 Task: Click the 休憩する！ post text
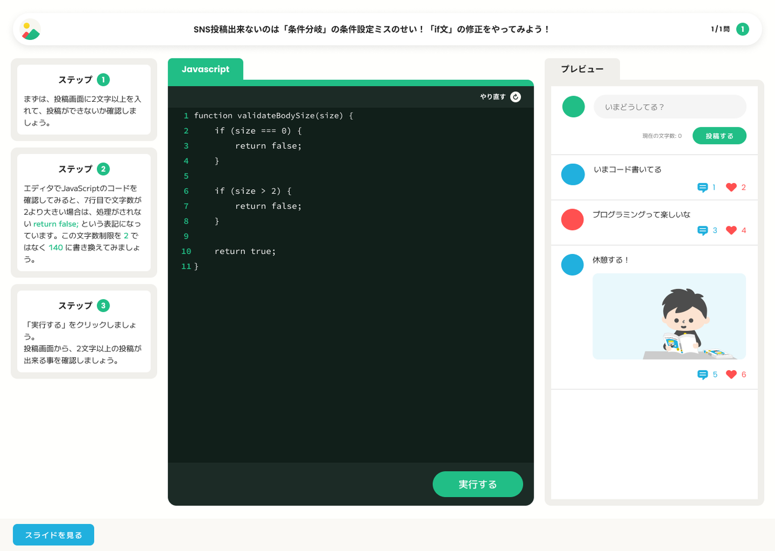611,260
